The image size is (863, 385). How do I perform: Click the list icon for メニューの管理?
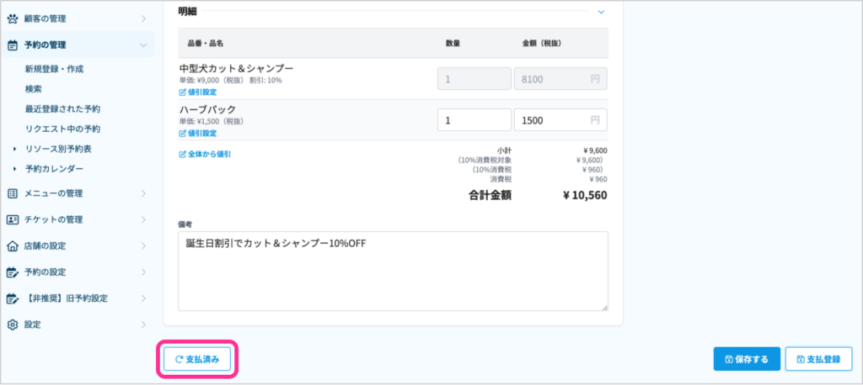(12, 193)
